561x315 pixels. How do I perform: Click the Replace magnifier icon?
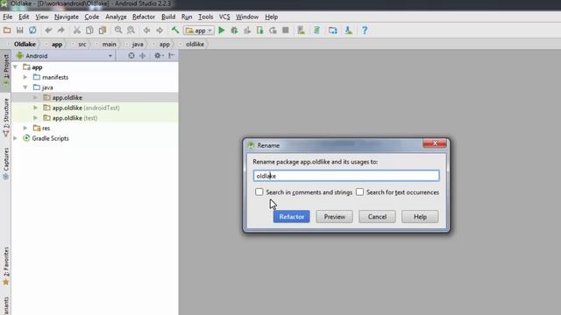coord(131,31)
